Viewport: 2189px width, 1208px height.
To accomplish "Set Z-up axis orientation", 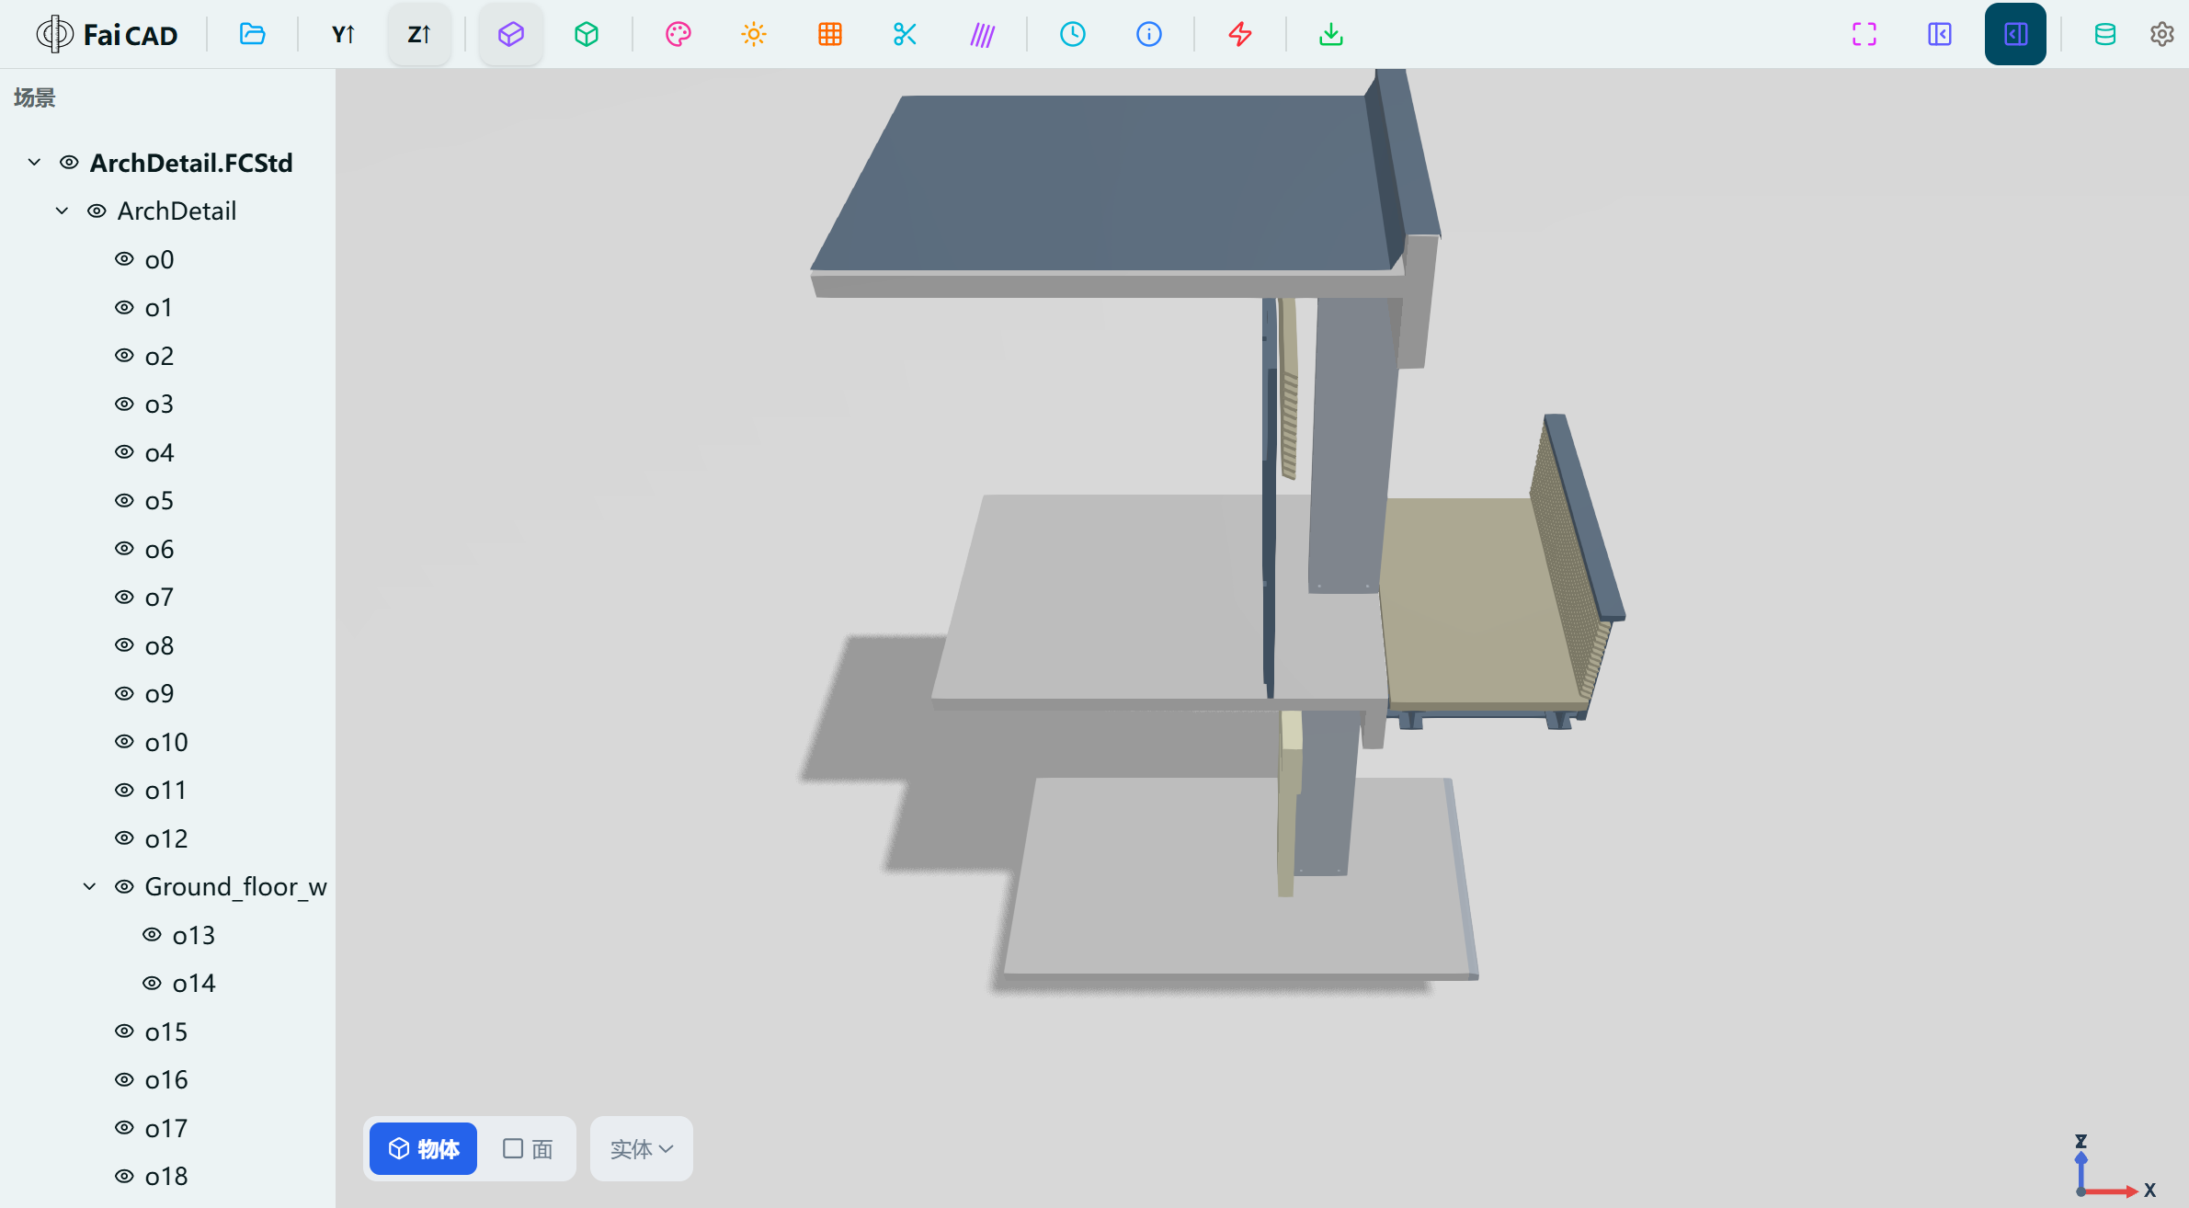I will click(419, 35).
